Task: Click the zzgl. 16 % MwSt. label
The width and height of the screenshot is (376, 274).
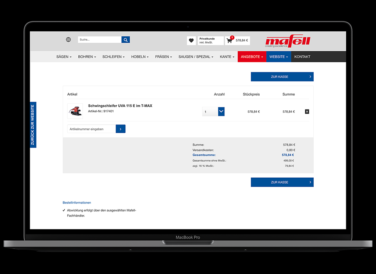Action: tap(203, 166)
